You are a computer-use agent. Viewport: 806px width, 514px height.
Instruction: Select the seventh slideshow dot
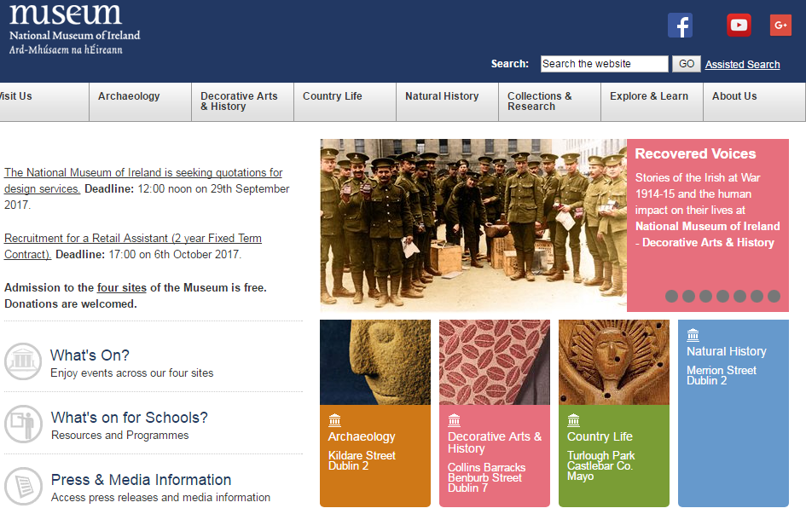pos(774,296)
